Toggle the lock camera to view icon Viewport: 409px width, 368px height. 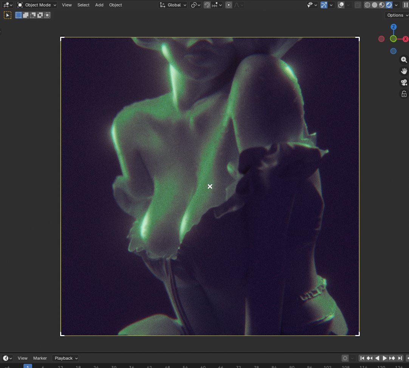(404, 94)
